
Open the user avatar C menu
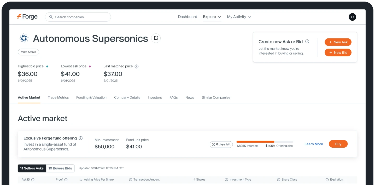[352, 17]
